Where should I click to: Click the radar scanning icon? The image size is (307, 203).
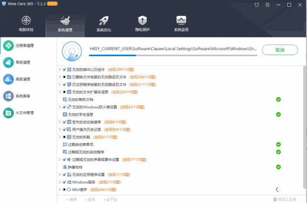coord(72,51)
